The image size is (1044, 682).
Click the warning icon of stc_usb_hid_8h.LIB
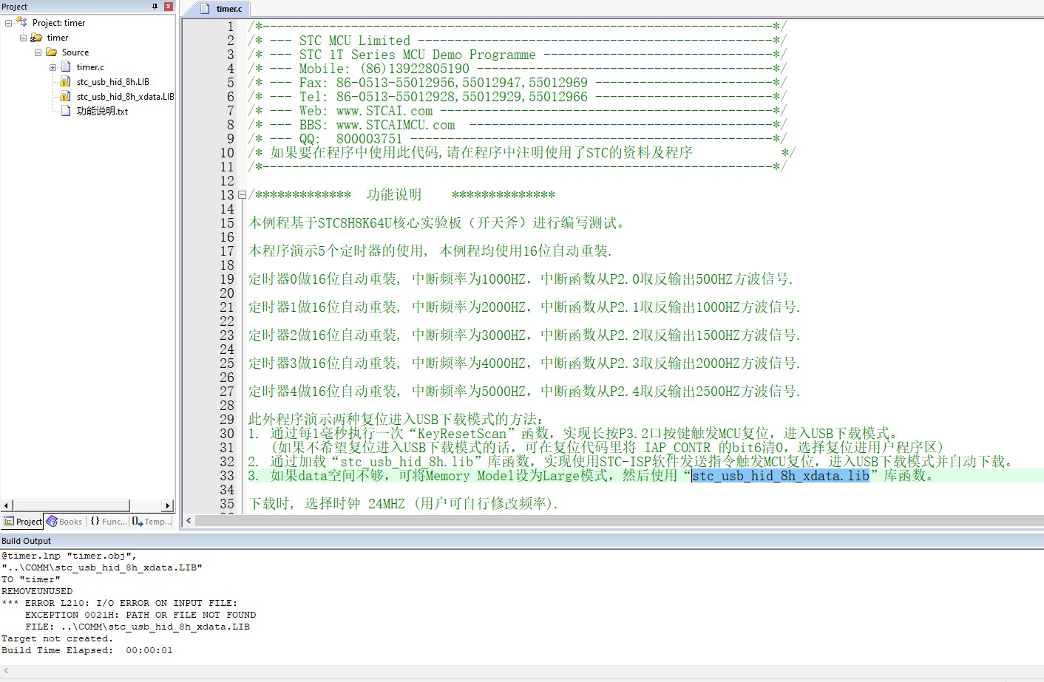65,82
